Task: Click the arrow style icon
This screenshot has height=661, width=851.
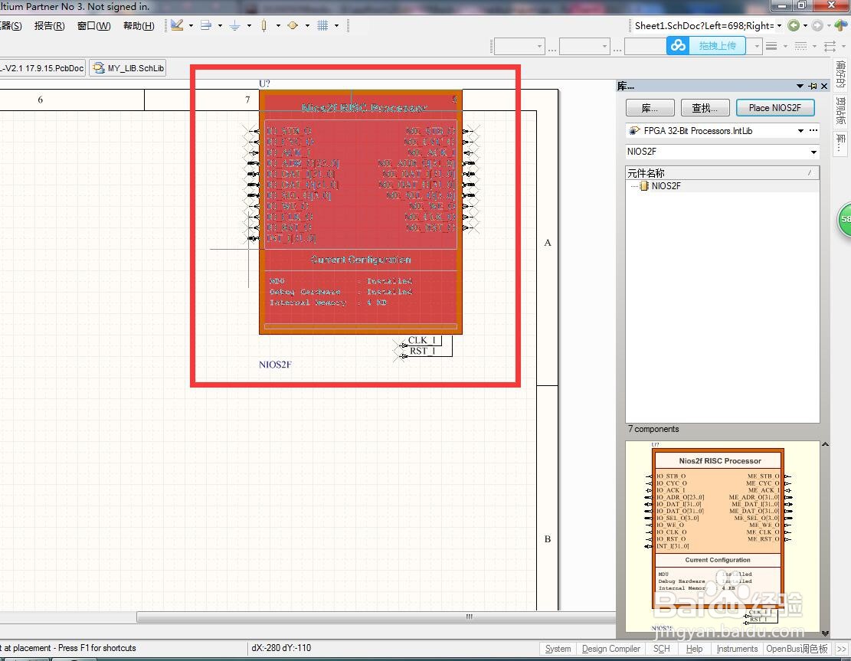Action: [830, 46]
